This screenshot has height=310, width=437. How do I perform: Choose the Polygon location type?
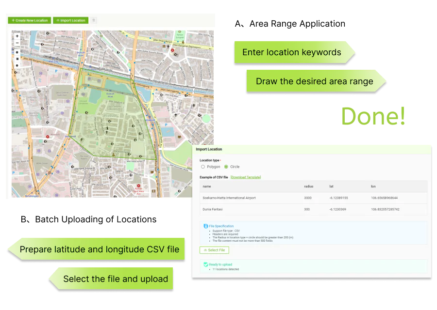tap(203, 167)
